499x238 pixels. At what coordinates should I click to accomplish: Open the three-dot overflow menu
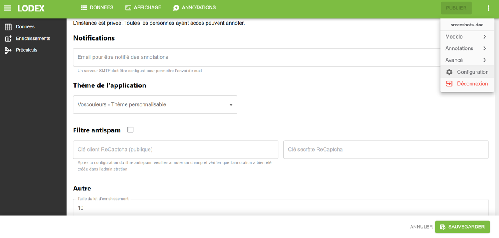click(x=488, y=7)
